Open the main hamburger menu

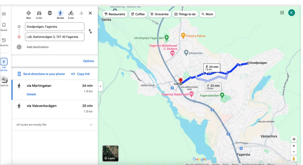click(x=4, y=14)
